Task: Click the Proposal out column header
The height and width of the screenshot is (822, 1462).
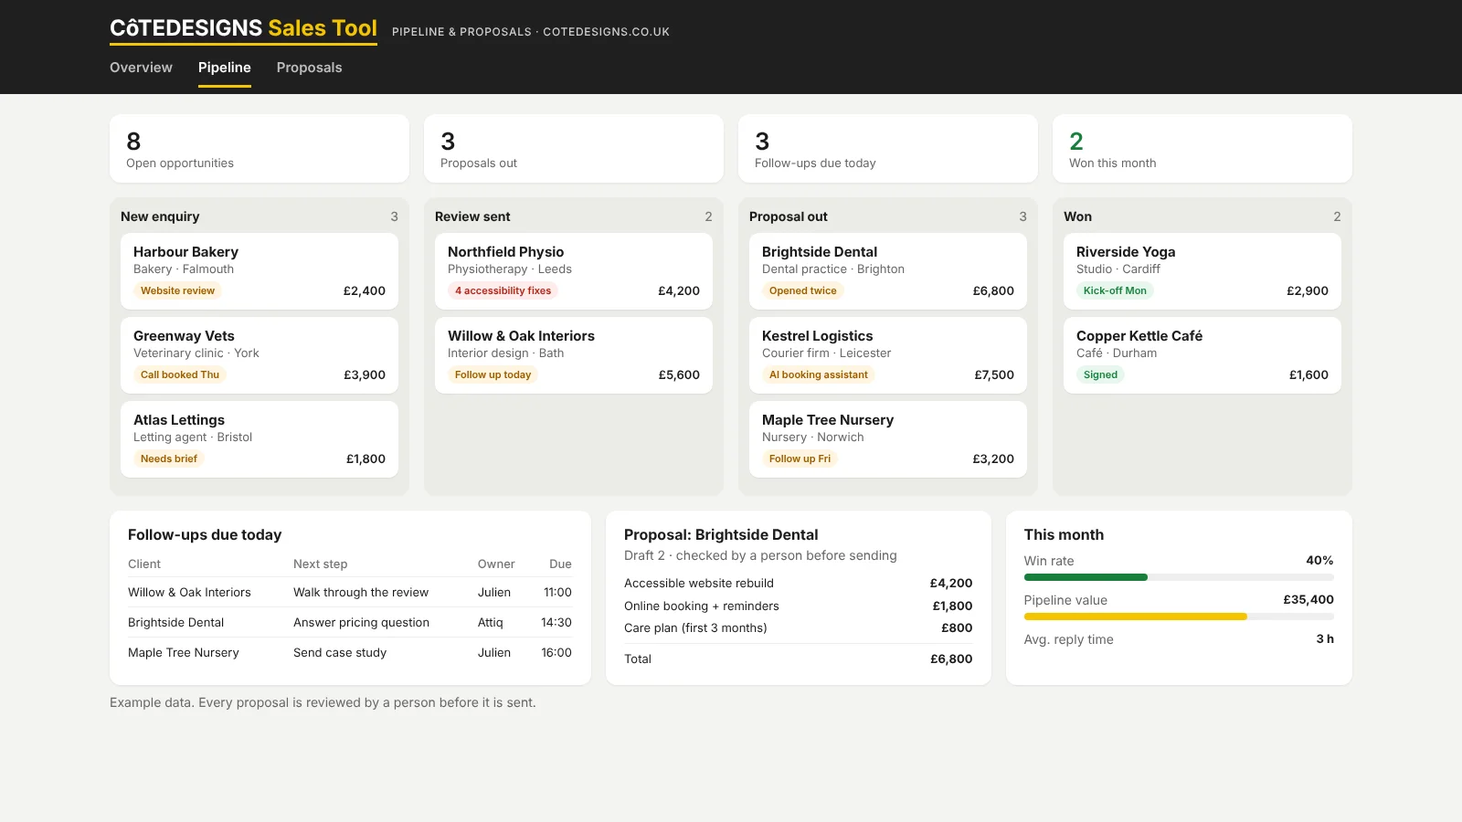Action: click(x=789, y=216)
